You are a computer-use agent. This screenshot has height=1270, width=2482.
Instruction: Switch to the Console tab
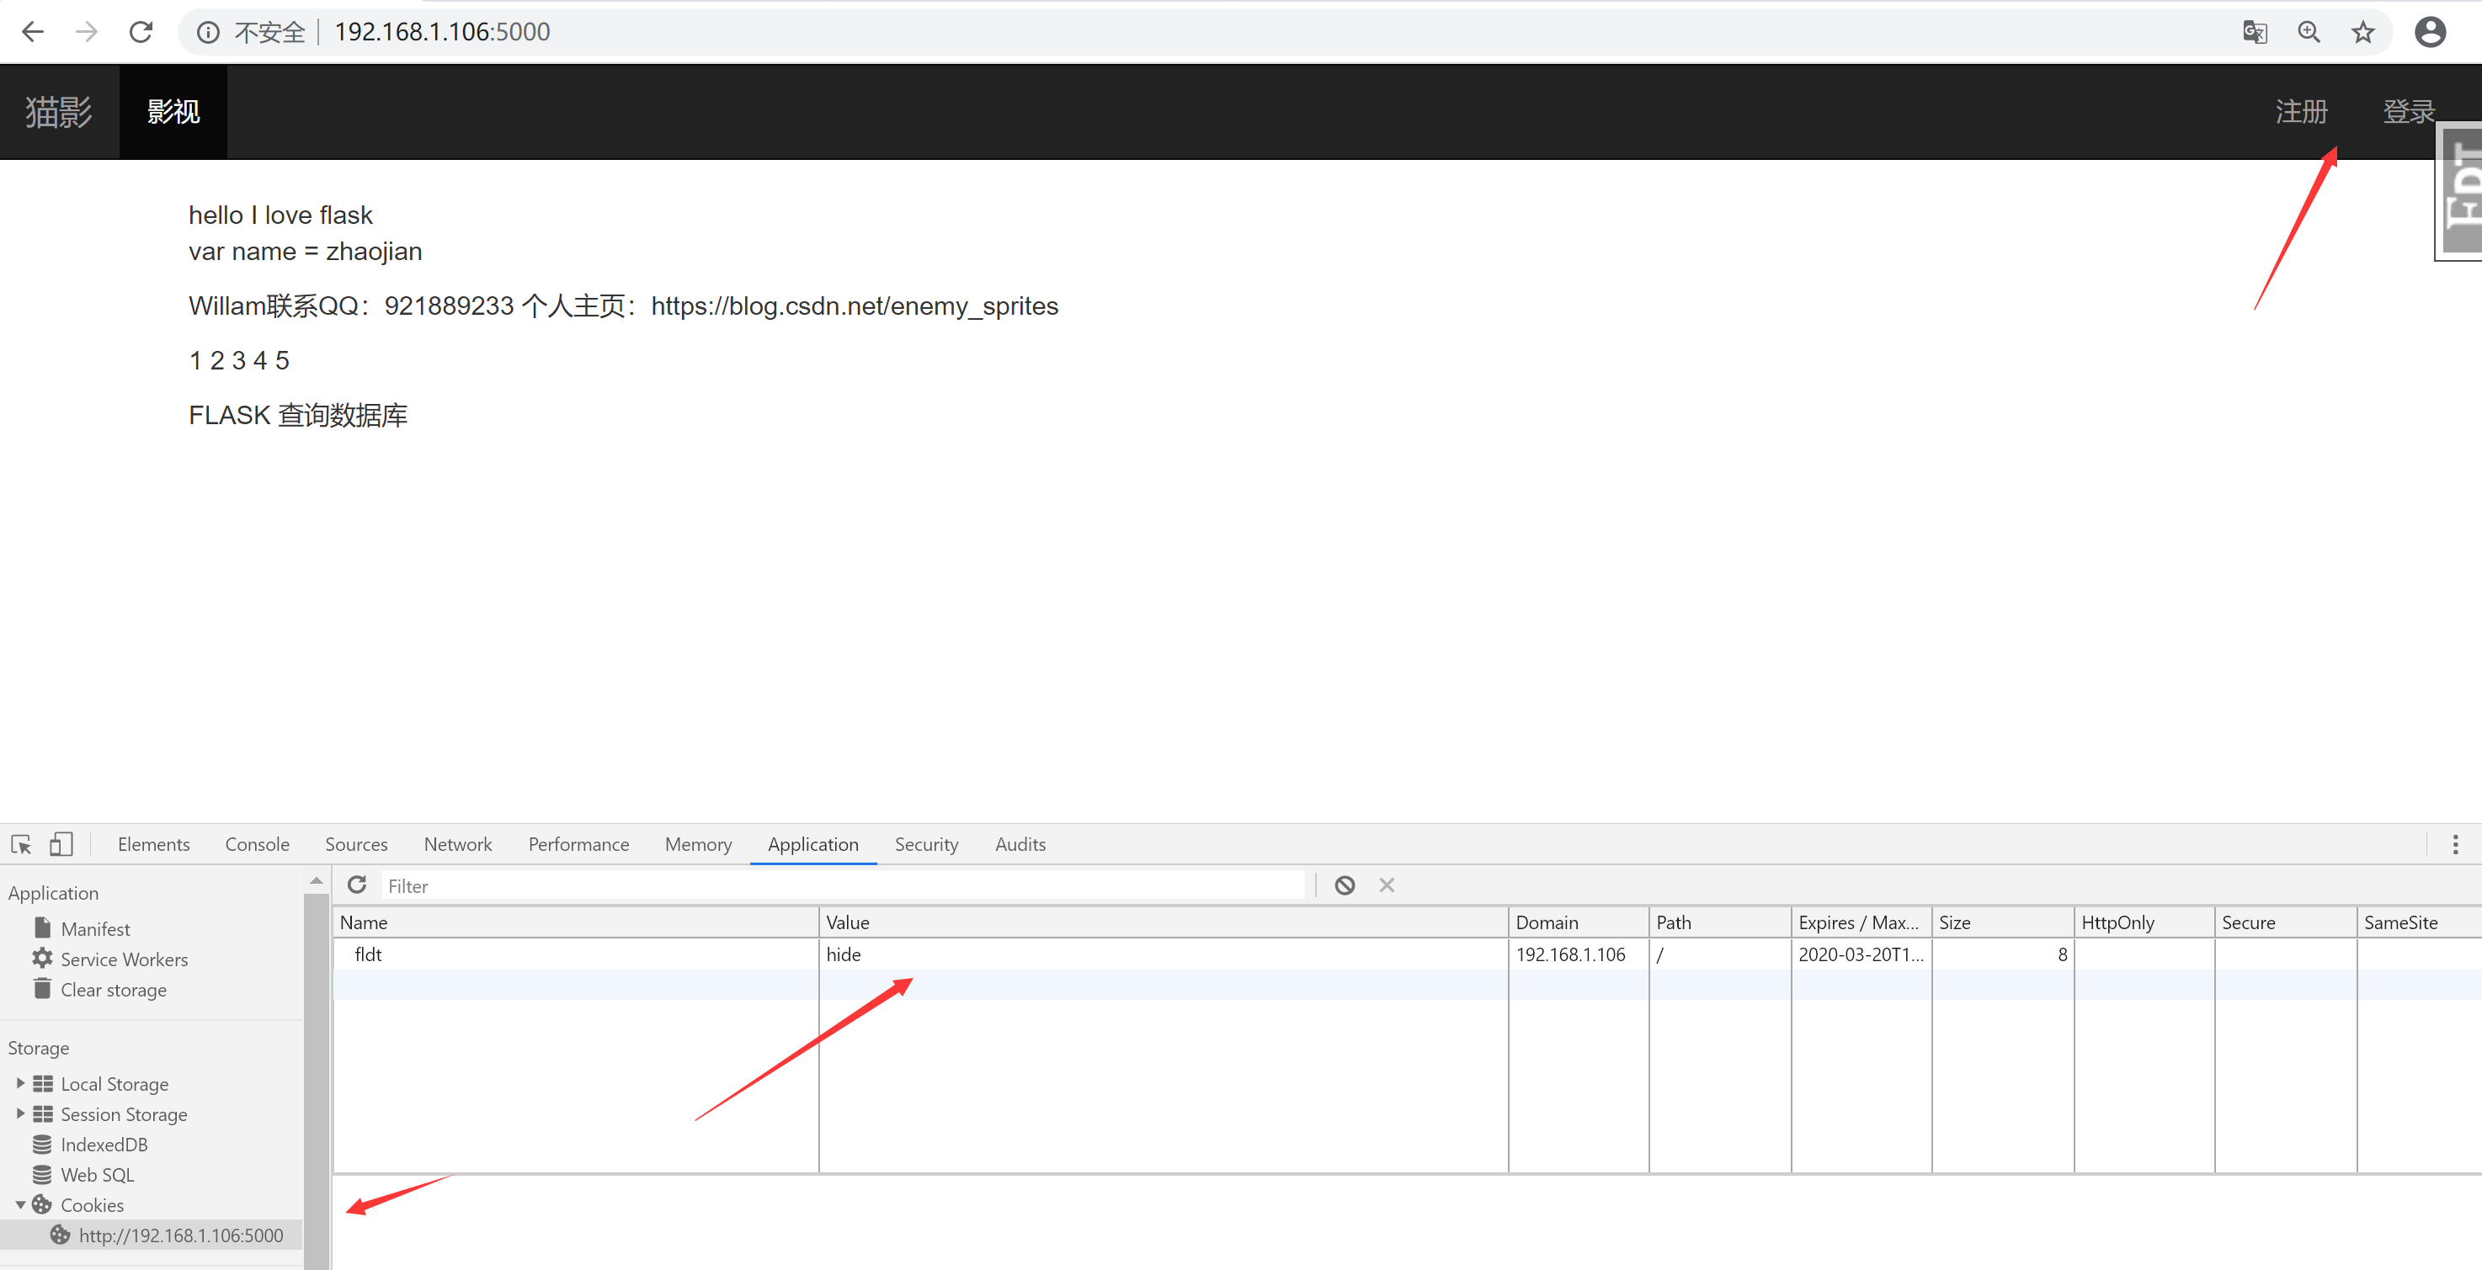[x=258, y=844]
